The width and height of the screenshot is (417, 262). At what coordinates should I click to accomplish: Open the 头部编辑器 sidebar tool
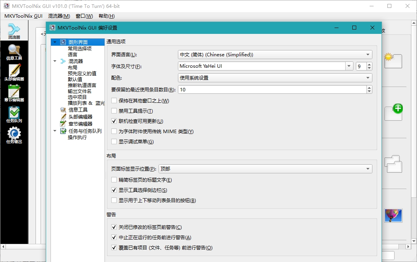click(x=14, y=73)
